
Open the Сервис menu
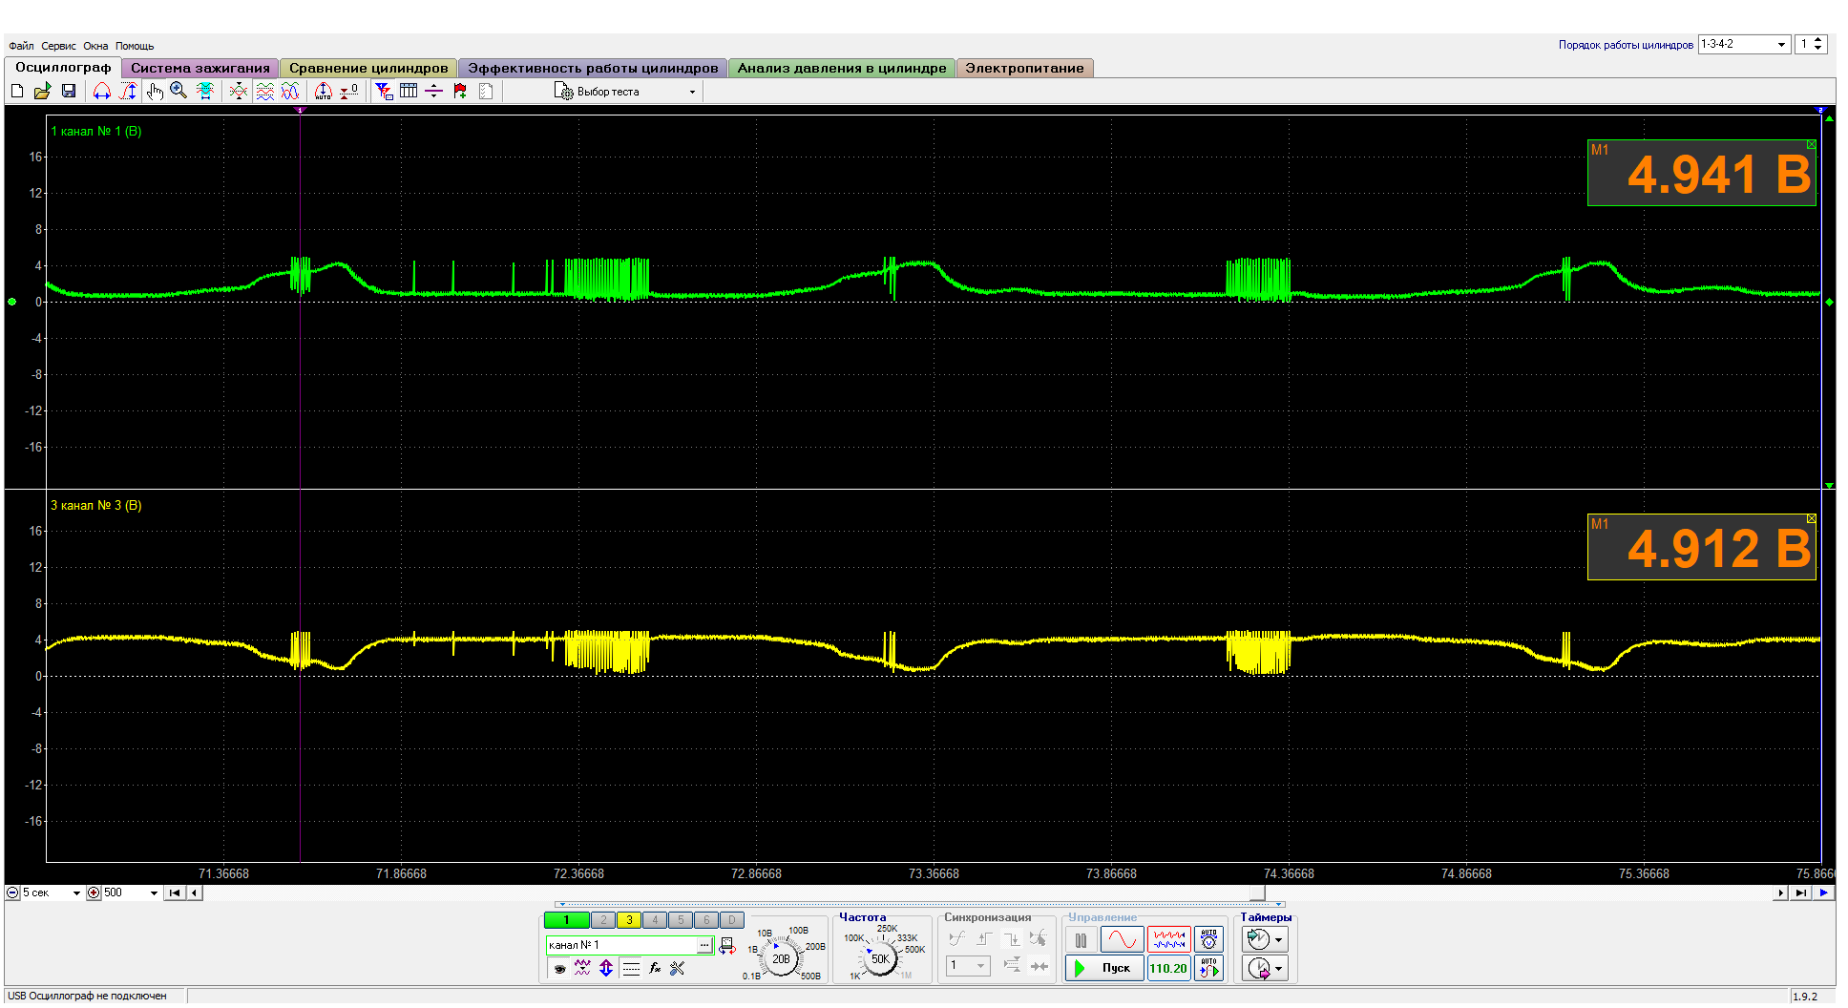[58, 46]
